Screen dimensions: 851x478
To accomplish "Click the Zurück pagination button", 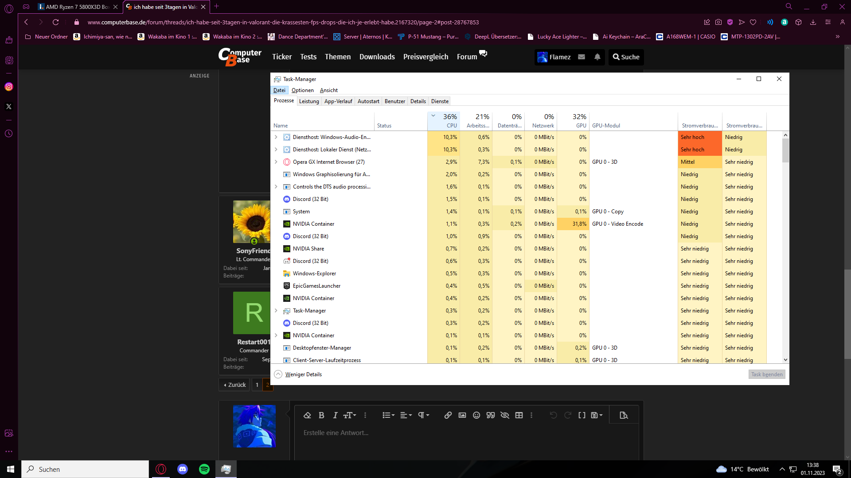I will click(x=234, y=385).
